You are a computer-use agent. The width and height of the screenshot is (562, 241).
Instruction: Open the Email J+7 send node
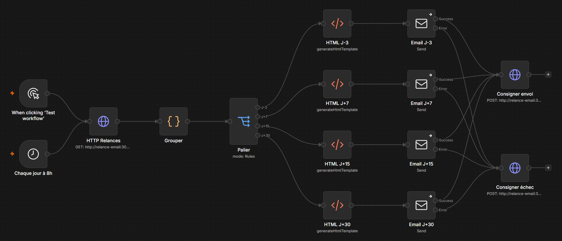421,84
